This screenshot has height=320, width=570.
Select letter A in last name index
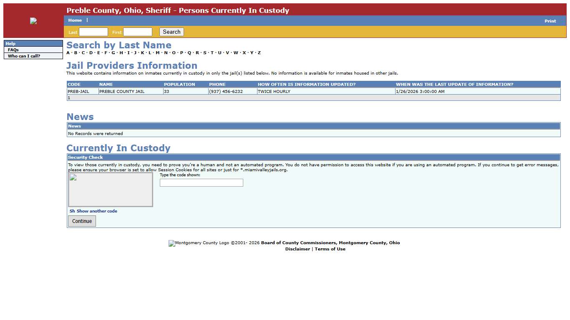[68, 53]
